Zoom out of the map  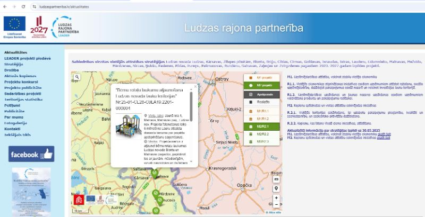point(276,204)
